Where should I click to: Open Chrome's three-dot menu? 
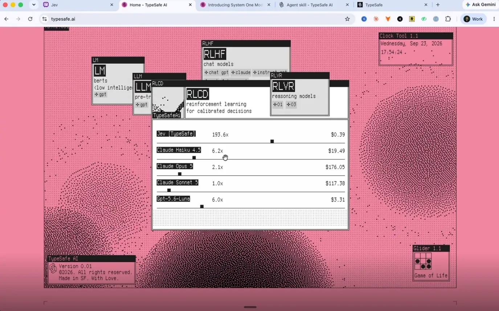point(494,19)
